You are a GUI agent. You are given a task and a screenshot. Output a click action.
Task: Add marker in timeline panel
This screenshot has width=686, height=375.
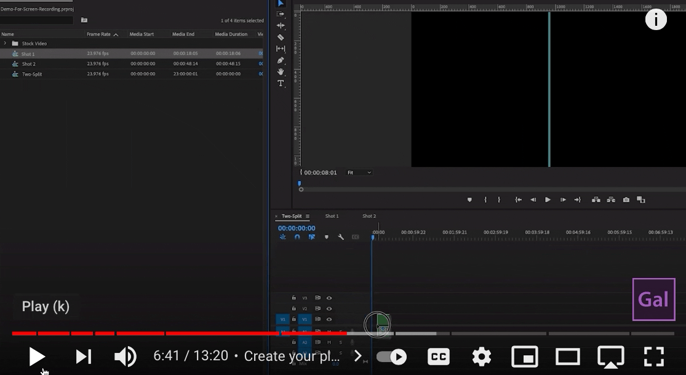pyautogui.click(x=326, y=237)
